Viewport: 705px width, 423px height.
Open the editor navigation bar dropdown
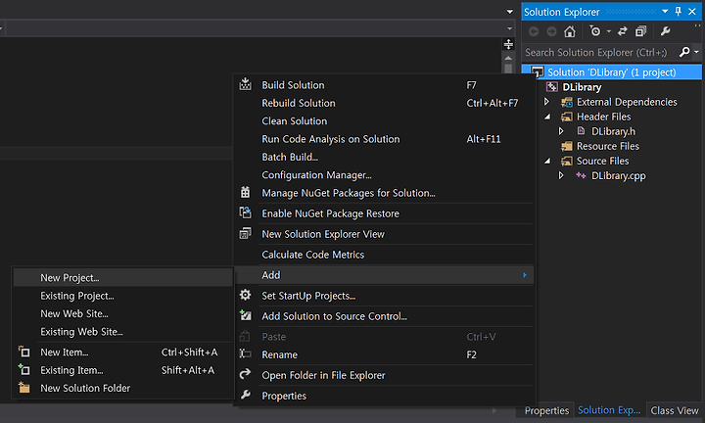pyautogui.click(x=510, y=28)
